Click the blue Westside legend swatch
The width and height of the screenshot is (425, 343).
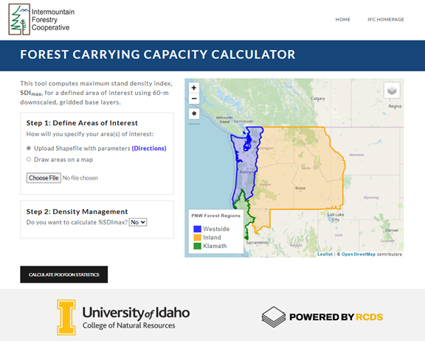197,229
